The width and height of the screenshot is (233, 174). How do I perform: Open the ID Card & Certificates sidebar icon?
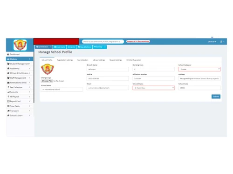(x=8, y=73)
